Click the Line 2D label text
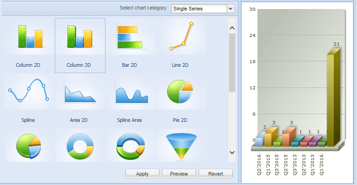 click(180, 65)
